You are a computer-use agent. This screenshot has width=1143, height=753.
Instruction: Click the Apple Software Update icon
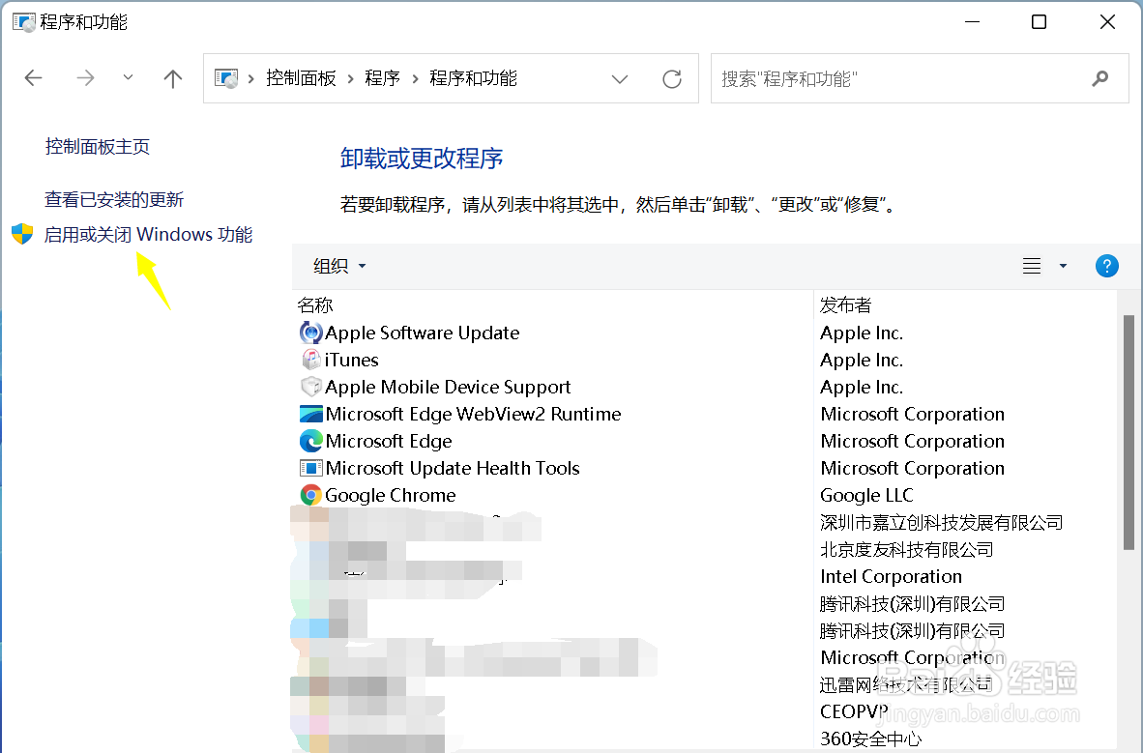coord(310,333)
